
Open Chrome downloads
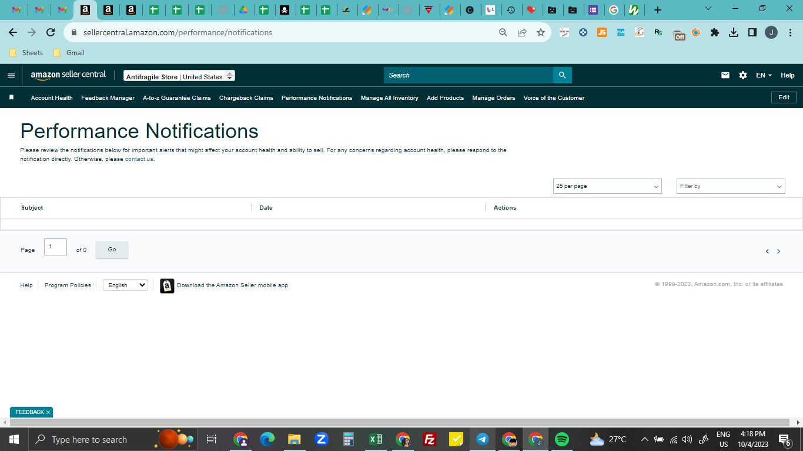click(734, 32)
